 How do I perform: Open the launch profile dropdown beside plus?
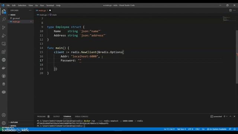point(227,117)
